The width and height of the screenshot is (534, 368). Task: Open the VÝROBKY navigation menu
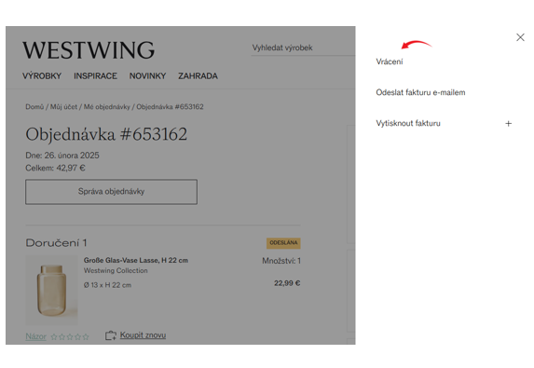click(x=42, y=75)
